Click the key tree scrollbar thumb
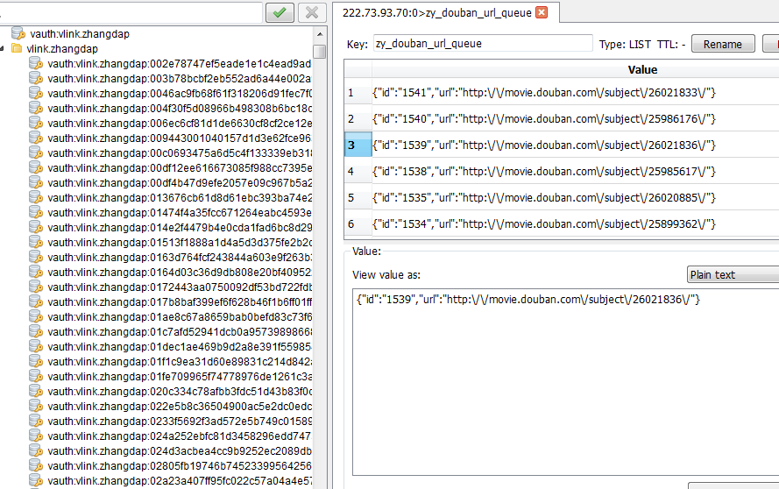This screenshot has width=779, height=489. click(x=320, y=52)
